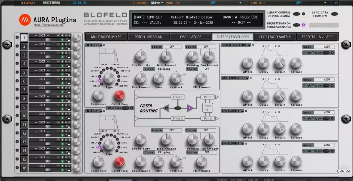This screenshot has width=353, height=181.
Task: Click the gear icon next to ENVELOPE 3
Action: [246, 111]
